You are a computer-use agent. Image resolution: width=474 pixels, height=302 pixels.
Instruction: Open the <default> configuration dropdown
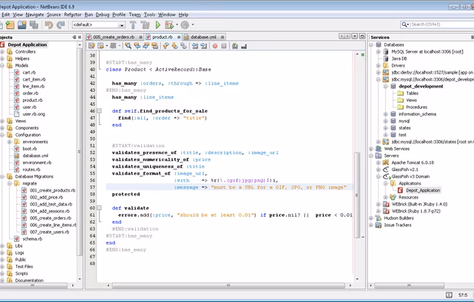click(98, 25)
